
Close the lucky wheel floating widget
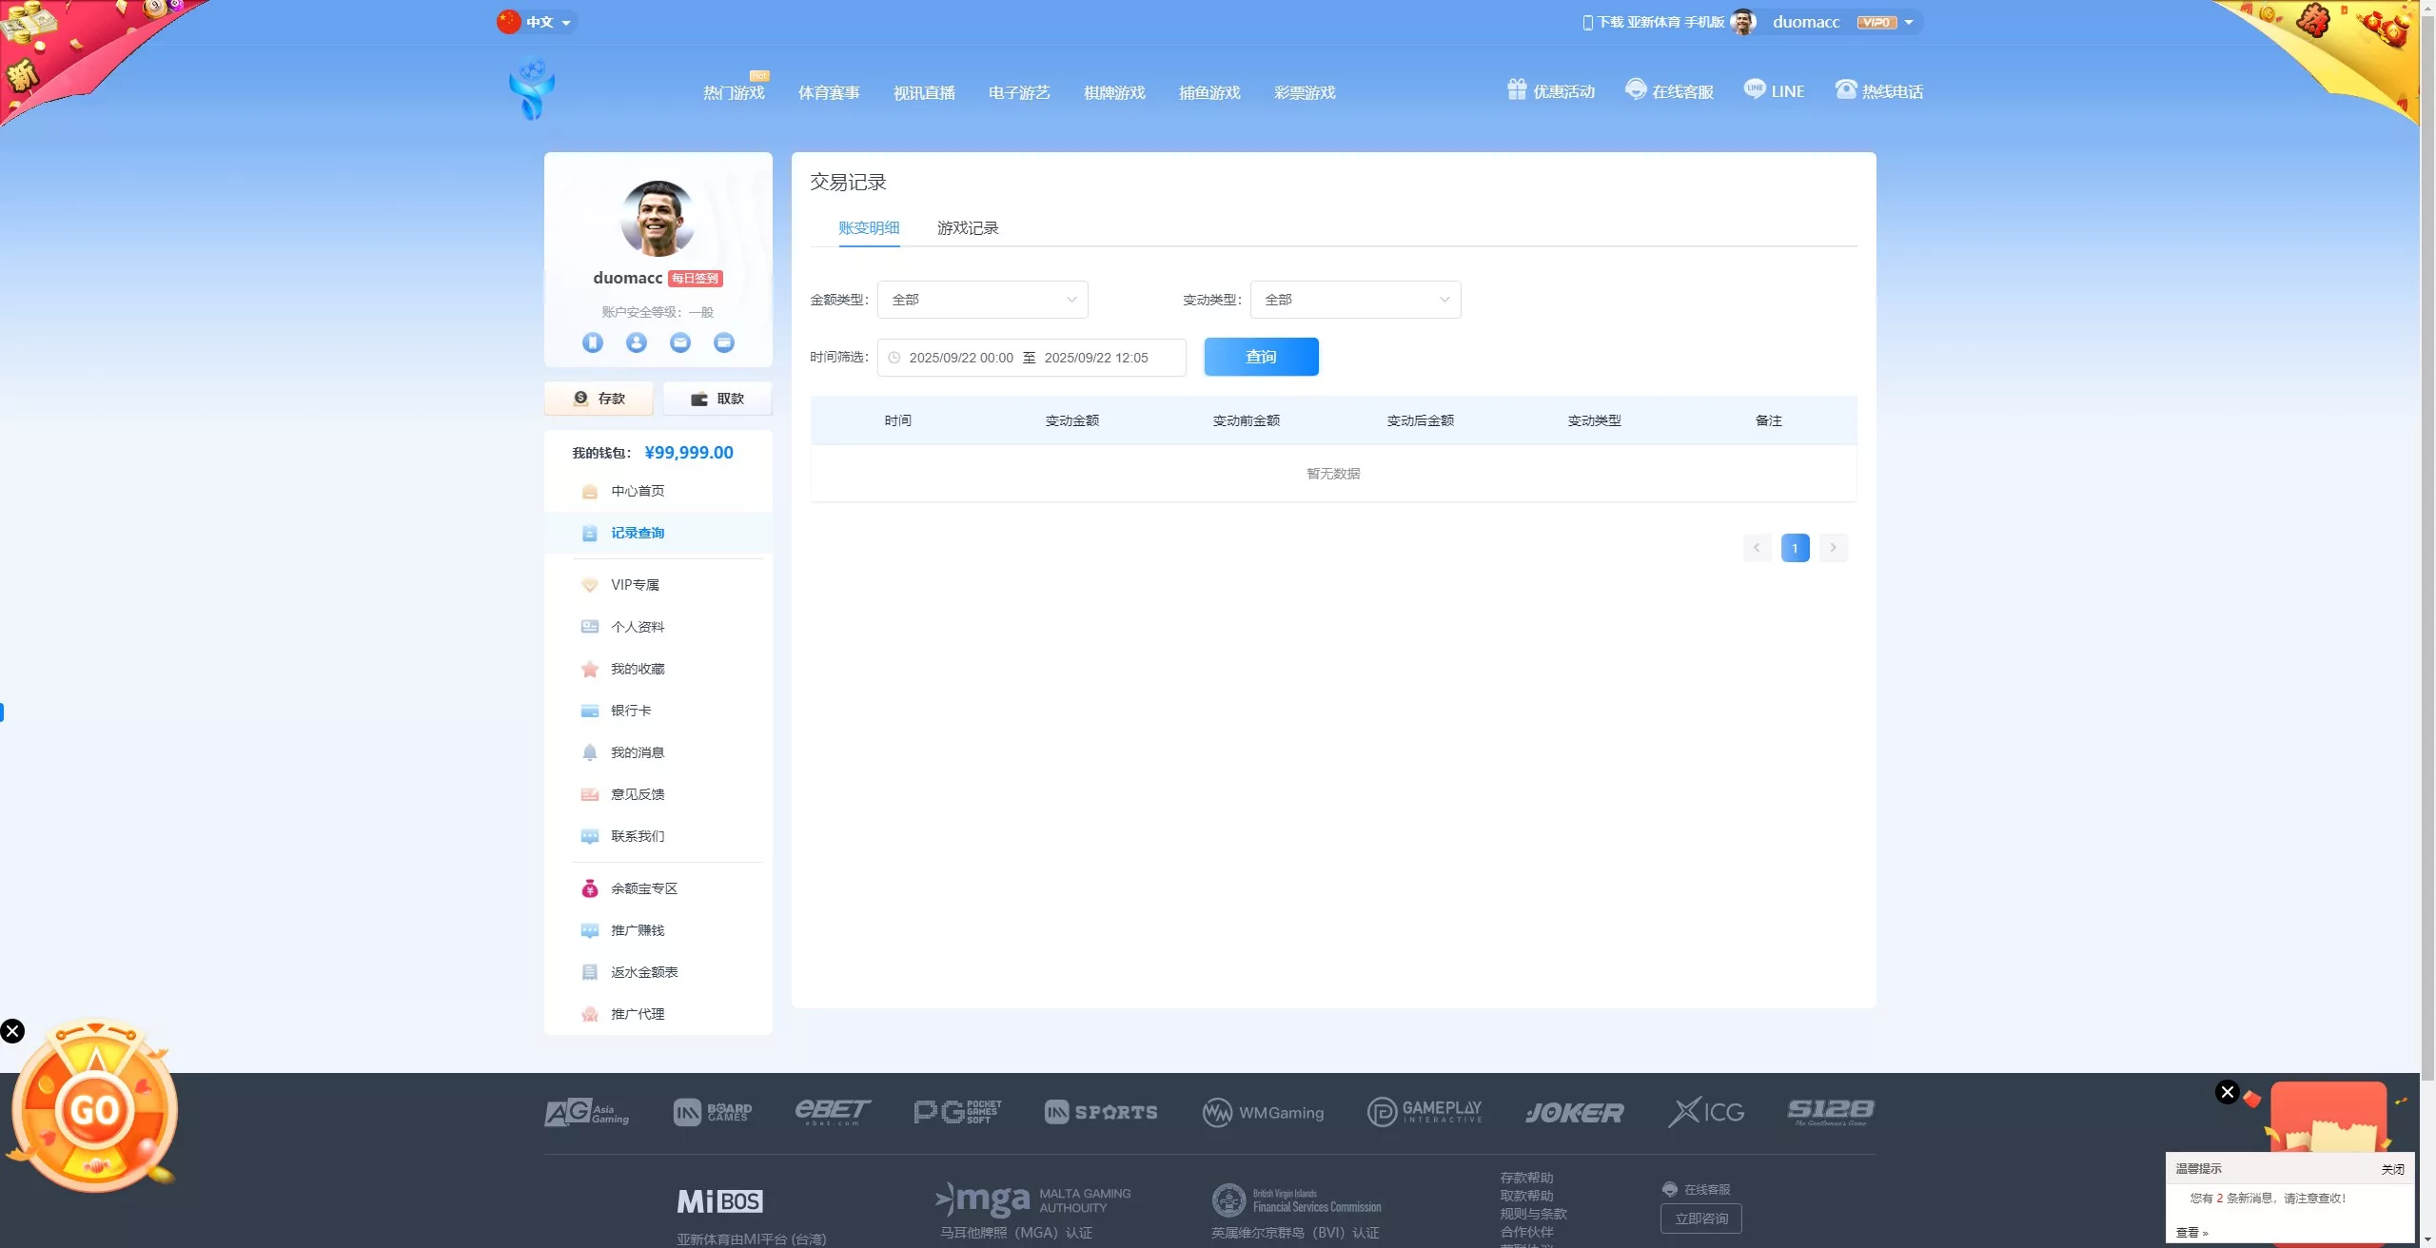(x=12, y=1031)
